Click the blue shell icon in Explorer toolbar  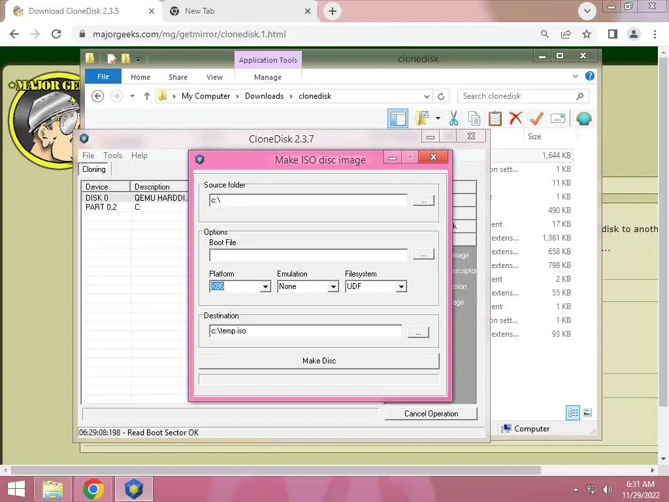pyautogui.click(x=583, y=118)
